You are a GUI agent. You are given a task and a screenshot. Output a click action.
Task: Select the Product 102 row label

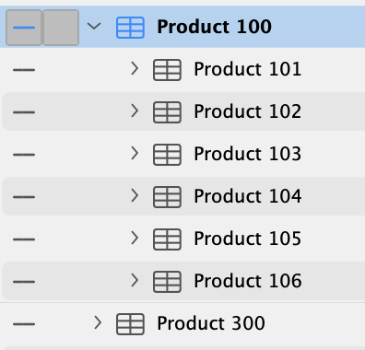point(248,111)
